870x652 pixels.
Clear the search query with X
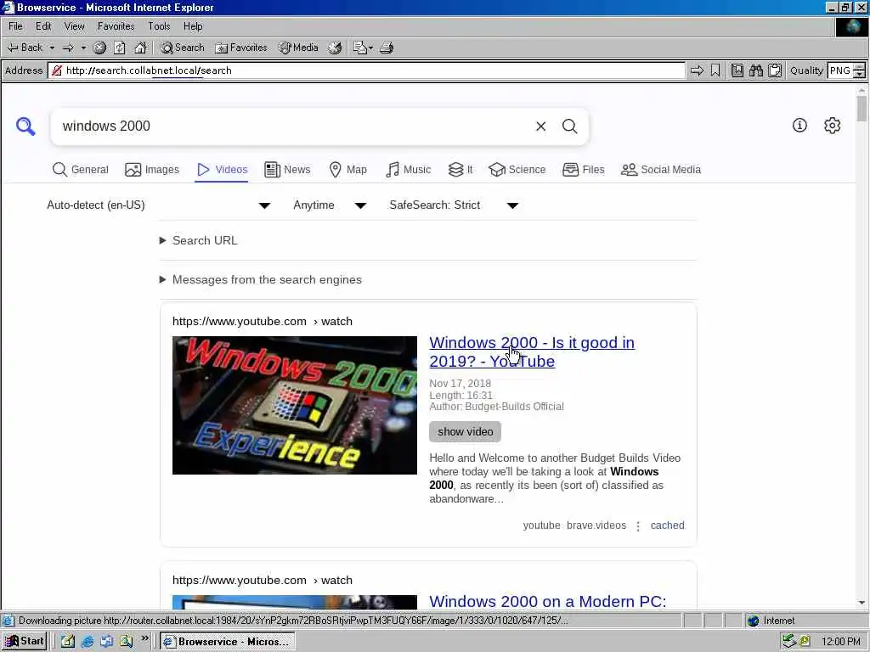click(x=541, y=126)
